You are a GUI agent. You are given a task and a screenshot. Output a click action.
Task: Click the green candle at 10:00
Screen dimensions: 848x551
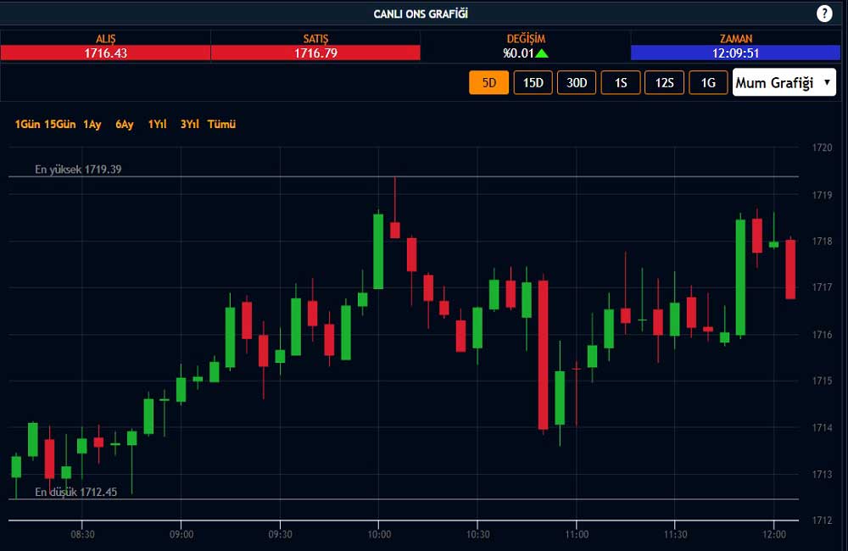click(x=378, y=252)
